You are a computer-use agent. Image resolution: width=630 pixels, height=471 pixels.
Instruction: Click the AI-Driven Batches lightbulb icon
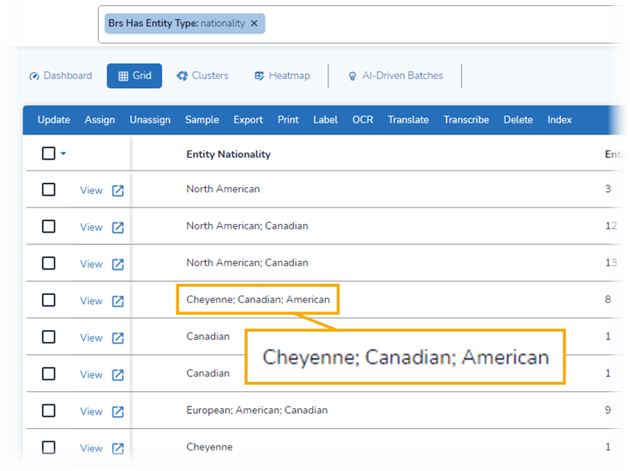click(352, 76)
